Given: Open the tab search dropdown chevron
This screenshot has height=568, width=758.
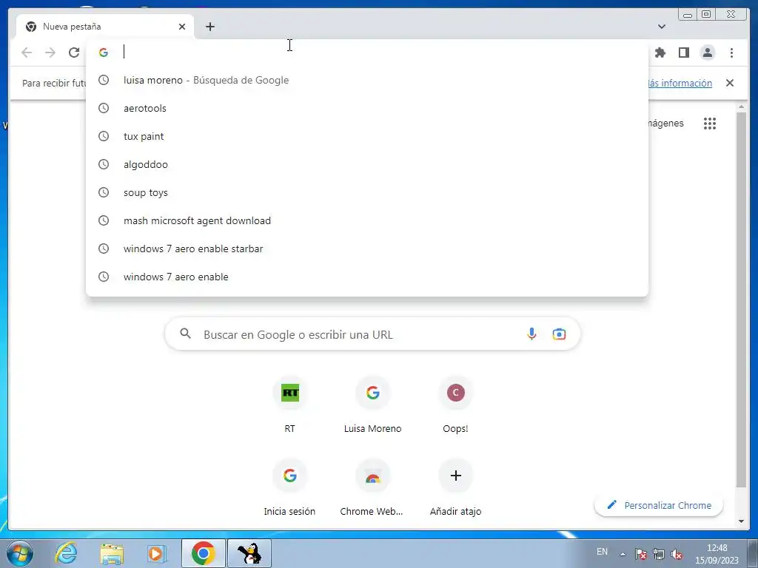Looking at the screenshot, I should 662,27.
